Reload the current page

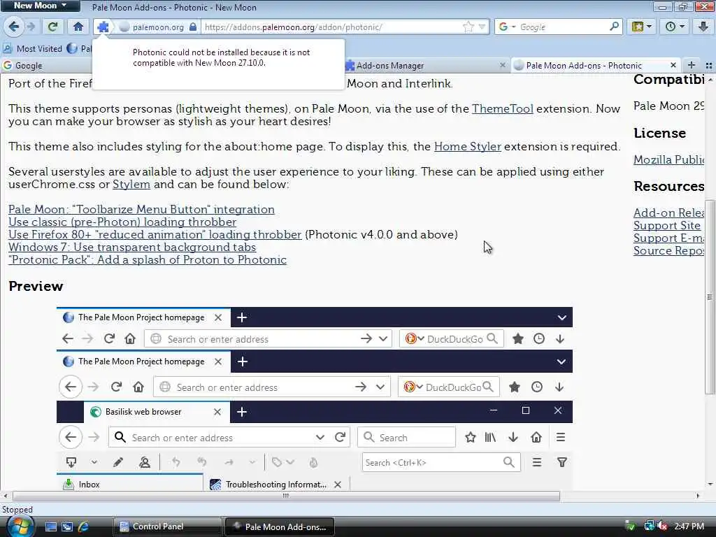52,27
